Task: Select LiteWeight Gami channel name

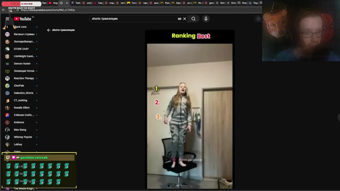Action: coord(24,56)
